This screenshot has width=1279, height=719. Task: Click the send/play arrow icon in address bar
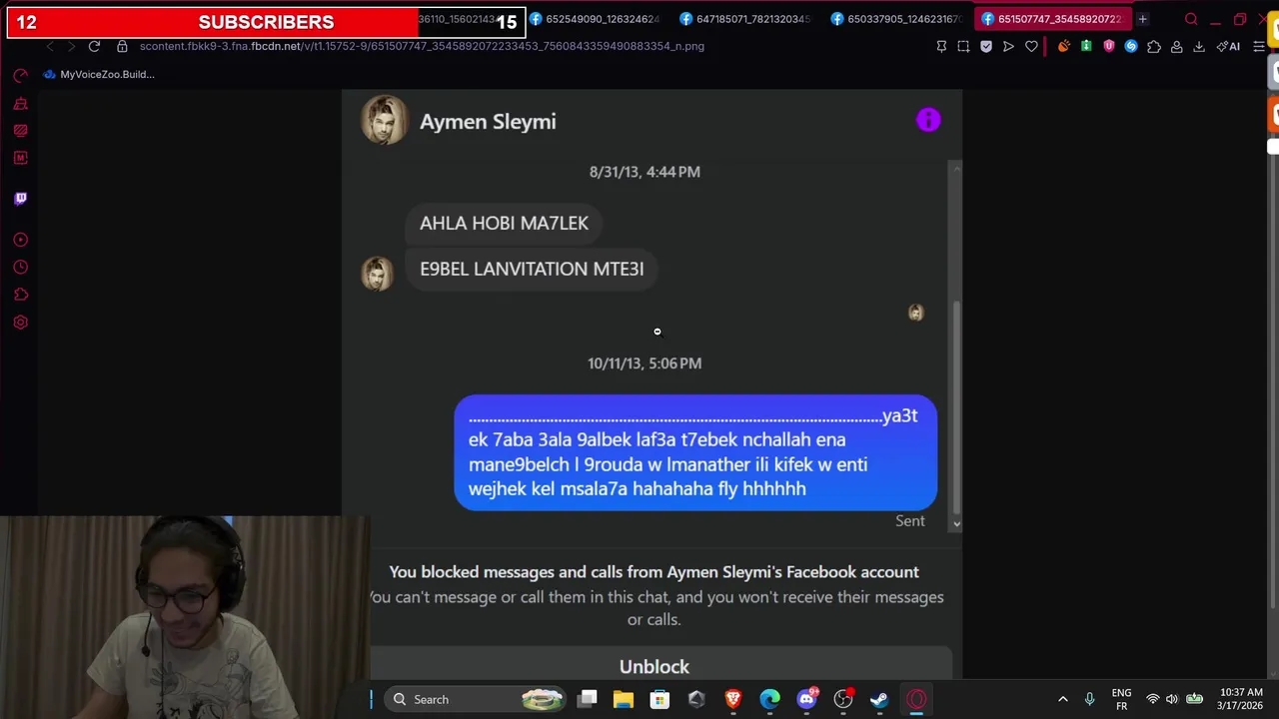tap(1008, 46)
